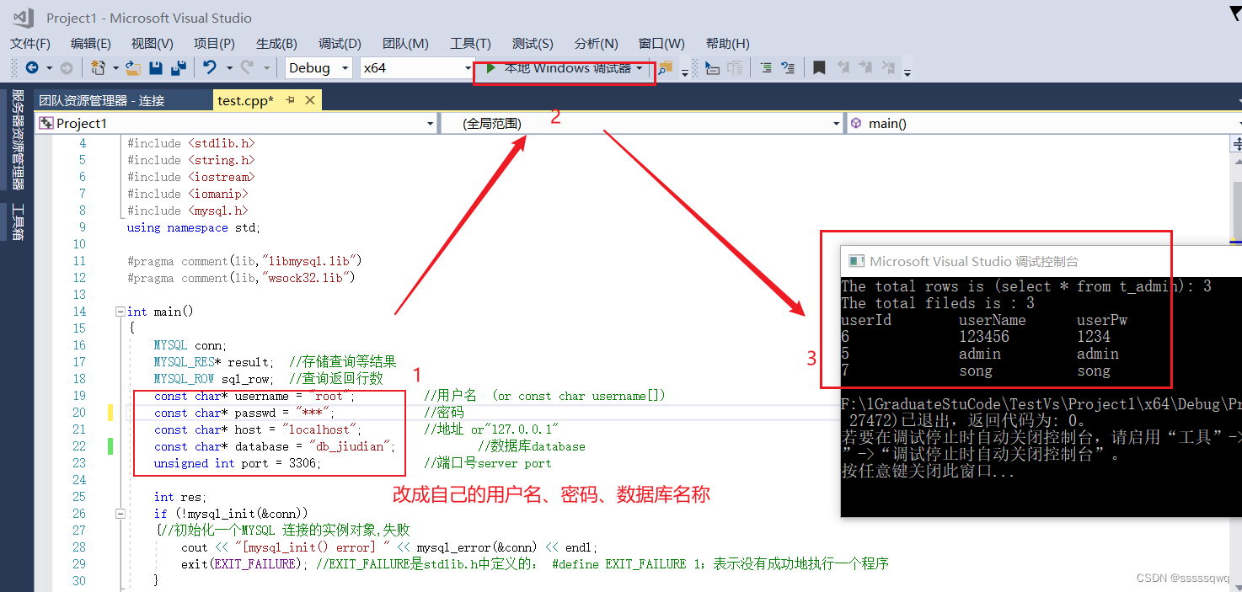The image size is (1242, 592).
Task: Click the New Project toolbar icon
Action: 98,68
